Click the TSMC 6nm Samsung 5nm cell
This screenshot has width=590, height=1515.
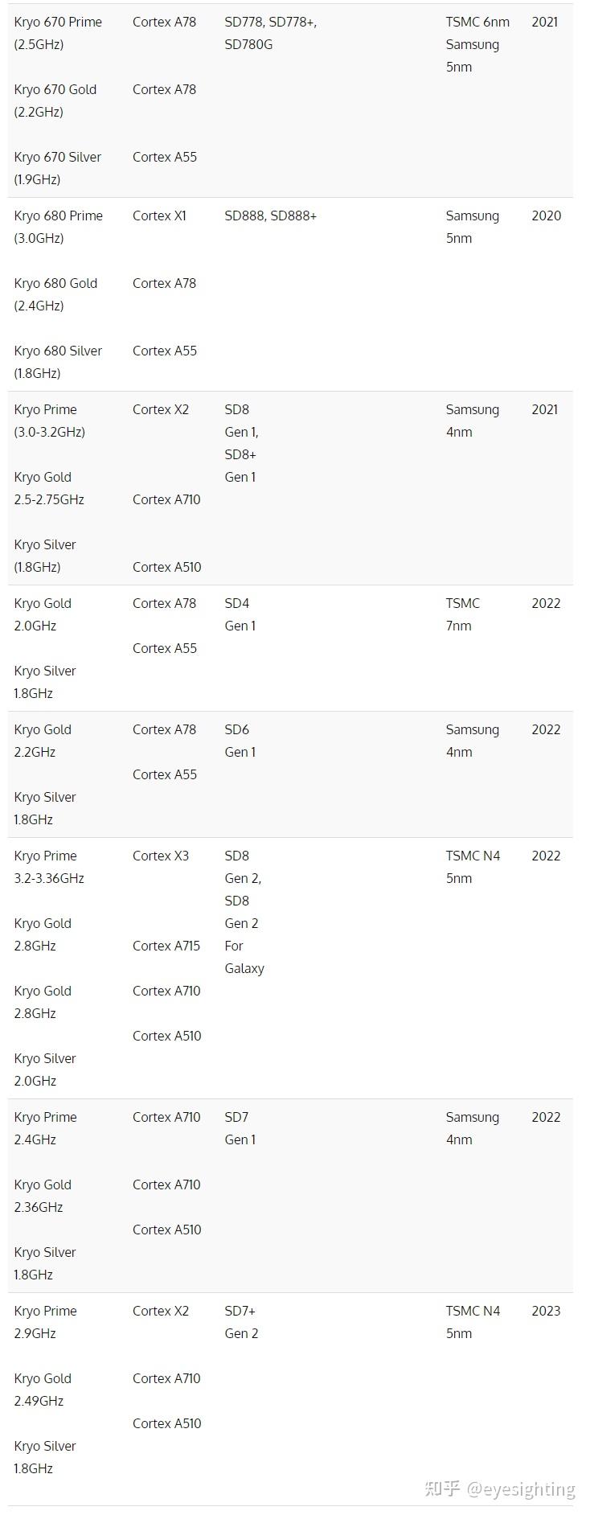(x=477, y=44)
